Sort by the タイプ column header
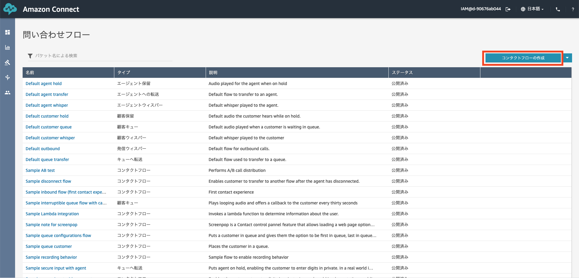Screen dimensions: 579x278 click(x=160, y=73)
